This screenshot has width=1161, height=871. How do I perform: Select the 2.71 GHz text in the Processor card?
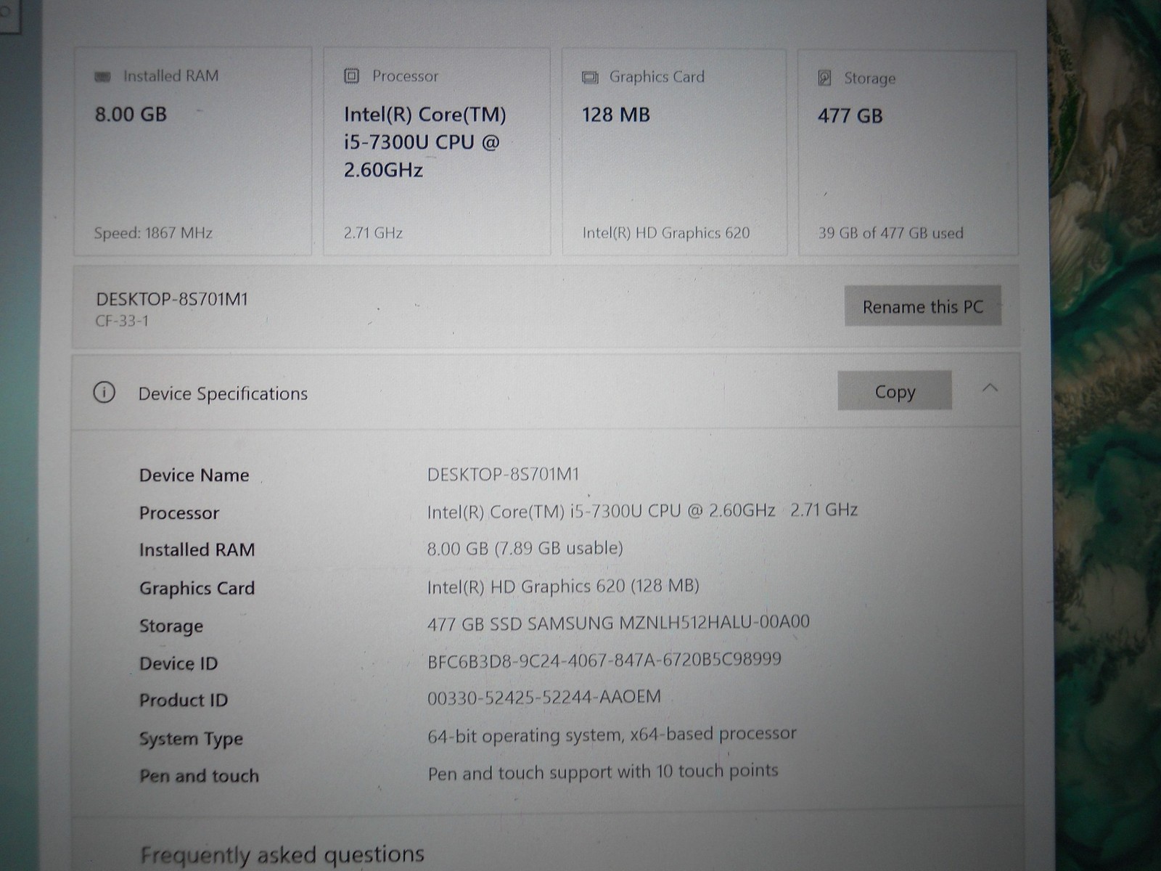[x=373, y=233]
